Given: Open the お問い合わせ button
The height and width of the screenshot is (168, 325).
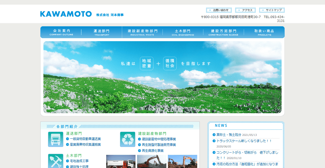Looking at the screenshot, I should 219,10.
